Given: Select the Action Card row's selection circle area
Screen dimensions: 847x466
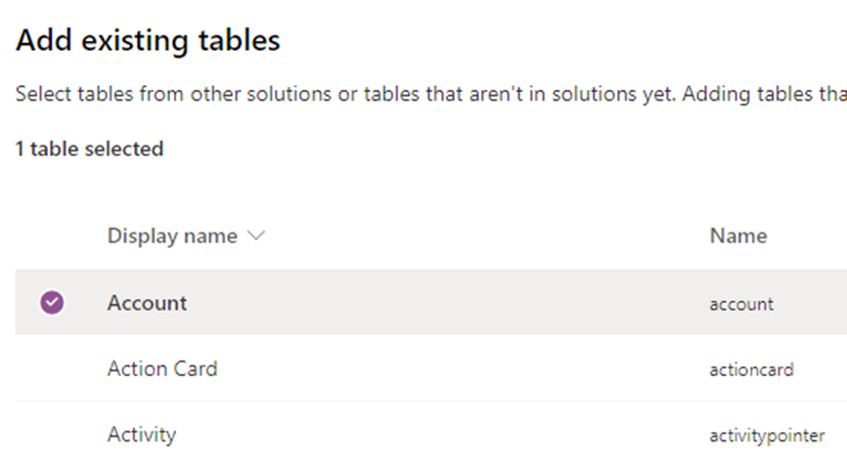Looking at the screenshot, I should point(52,369).
